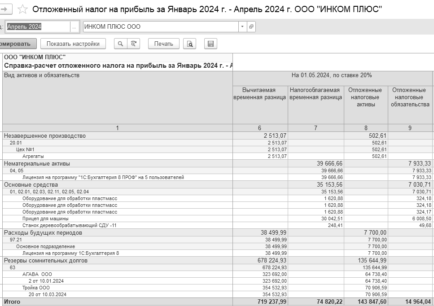Click the Итого label
The height and width of the screenshot is (306, 434).
coord(12,302)
